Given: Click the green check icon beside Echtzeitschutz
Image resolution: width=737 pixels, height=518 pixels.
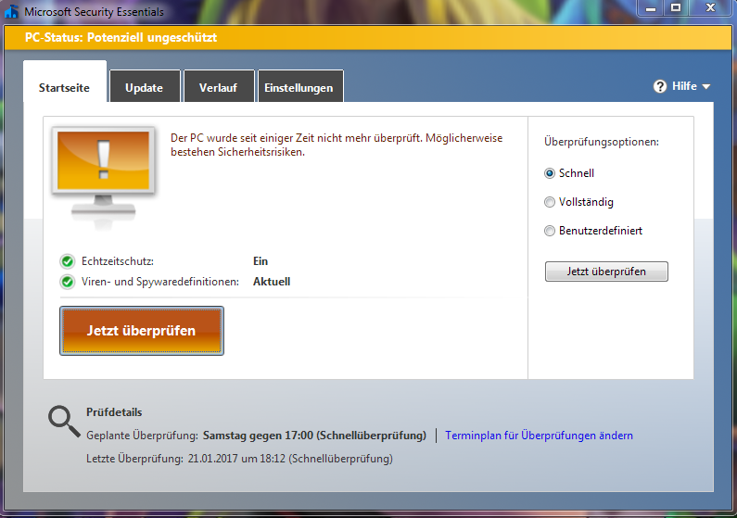Looking at the screenshot, I should 68,261.
